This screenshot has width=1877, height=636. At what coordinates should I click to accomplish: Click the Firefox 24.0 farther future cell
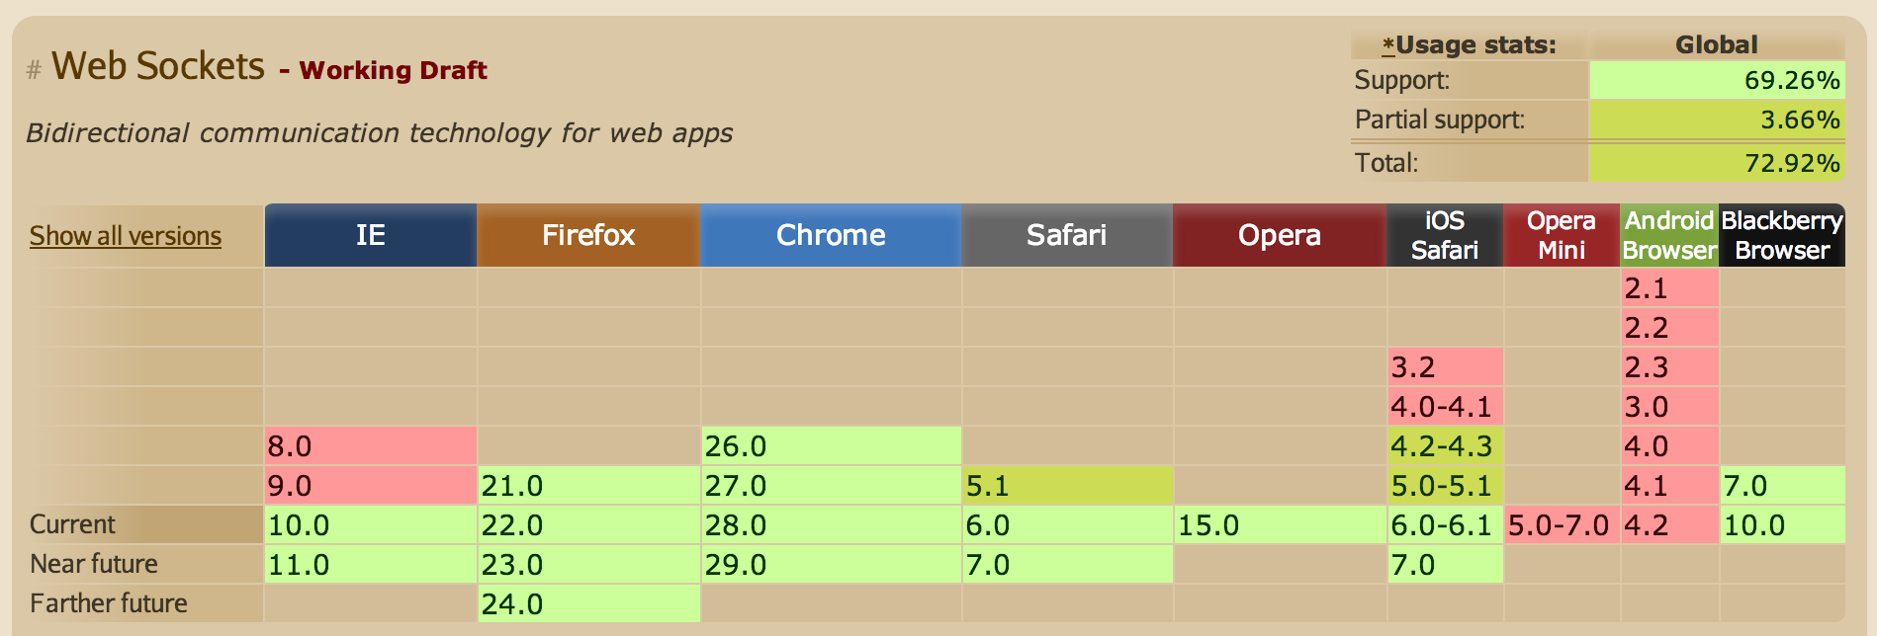pyautogui.click(x=588, y=603)
